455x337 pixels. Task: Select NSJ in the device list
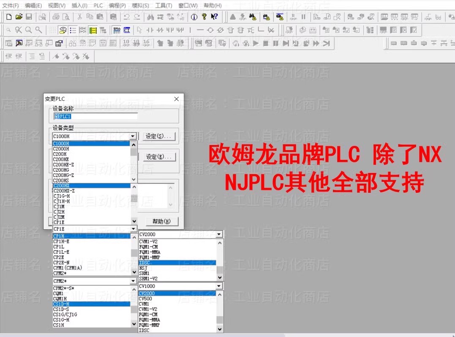tap(177, 268)
